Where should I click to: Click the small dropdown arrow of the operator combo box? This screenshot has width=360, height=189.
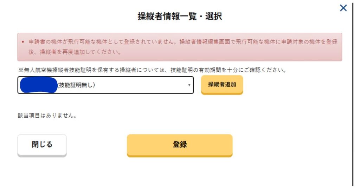[189, 85]
